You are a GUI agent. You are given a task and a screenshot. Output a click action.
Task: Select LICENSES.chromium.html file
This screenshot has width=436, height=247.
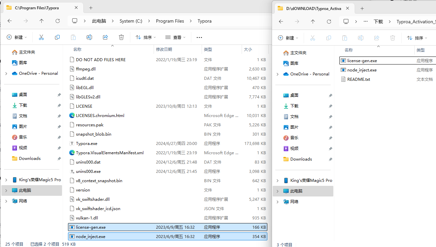point(168,115)
